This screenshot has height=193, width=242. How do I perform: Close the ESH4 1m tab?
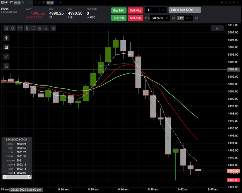pyautogui.click(x=30, y=2)
